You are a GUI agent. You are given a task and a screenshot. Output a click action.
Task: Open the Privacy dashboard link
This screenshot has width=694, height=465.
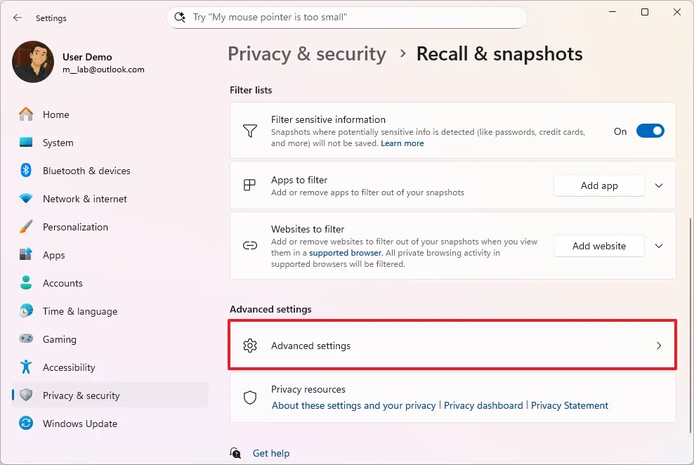(483, 405)
